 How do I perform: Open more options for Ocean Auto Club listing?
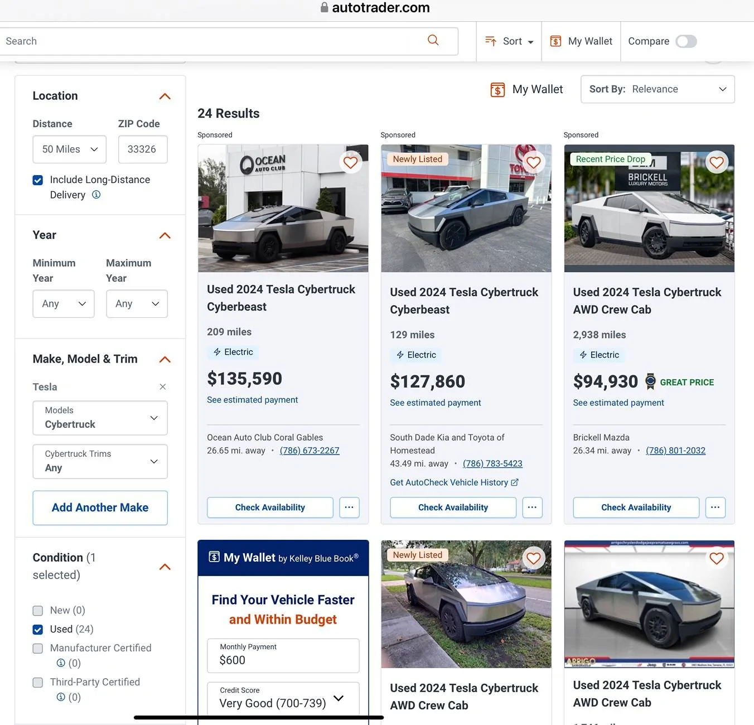[349, 507]
